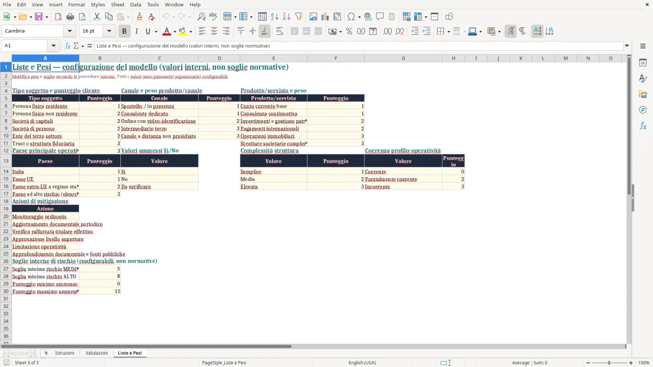Insert a hyperlink icon
Image resolution: width=653 pixels, height=367 pixels.
pyautogui.click(x=368, y=17)
